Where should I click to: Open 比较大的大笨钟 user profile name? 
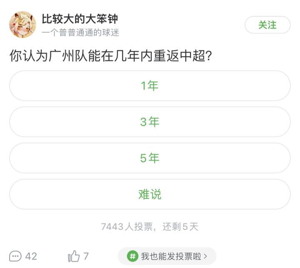point(80,19)
